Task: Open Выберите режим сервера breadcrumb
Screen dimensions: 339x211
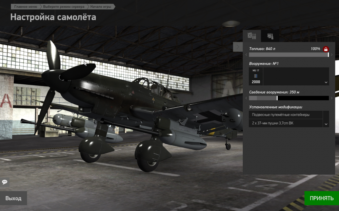Action: [x=64, y=6]
